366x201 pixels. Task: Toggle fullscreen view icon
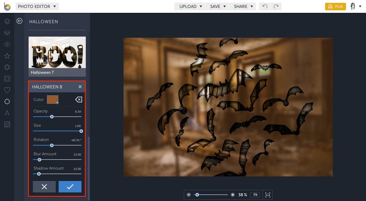268,195
